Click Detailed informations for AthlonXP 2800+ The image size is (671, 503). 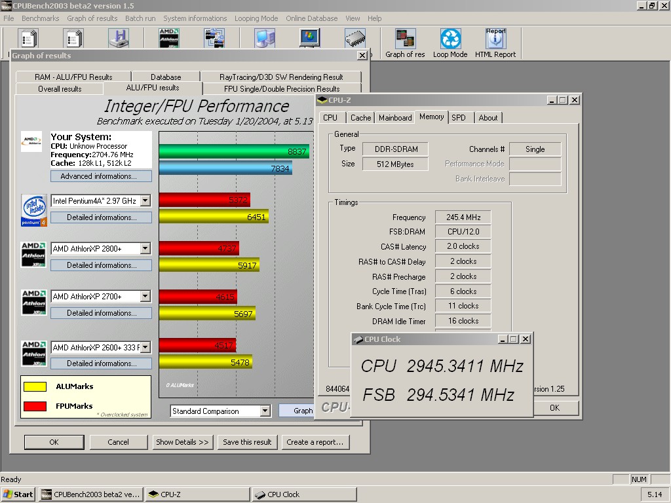point(101,265)
